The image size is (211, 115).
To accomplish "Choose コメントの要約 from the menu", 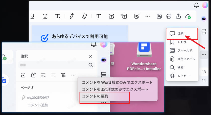I will [95, 96].
